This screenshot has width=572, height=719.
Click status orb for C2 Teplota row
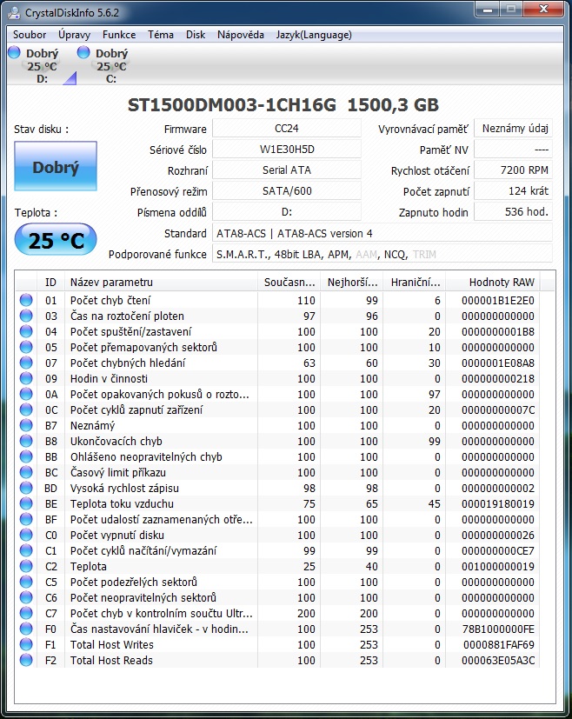point(26,566)
